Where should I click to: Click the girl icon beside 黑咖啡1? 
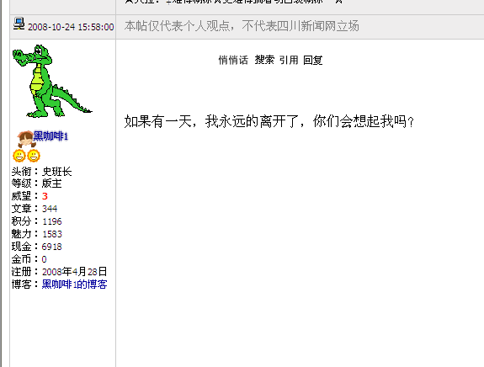[25, 139]
